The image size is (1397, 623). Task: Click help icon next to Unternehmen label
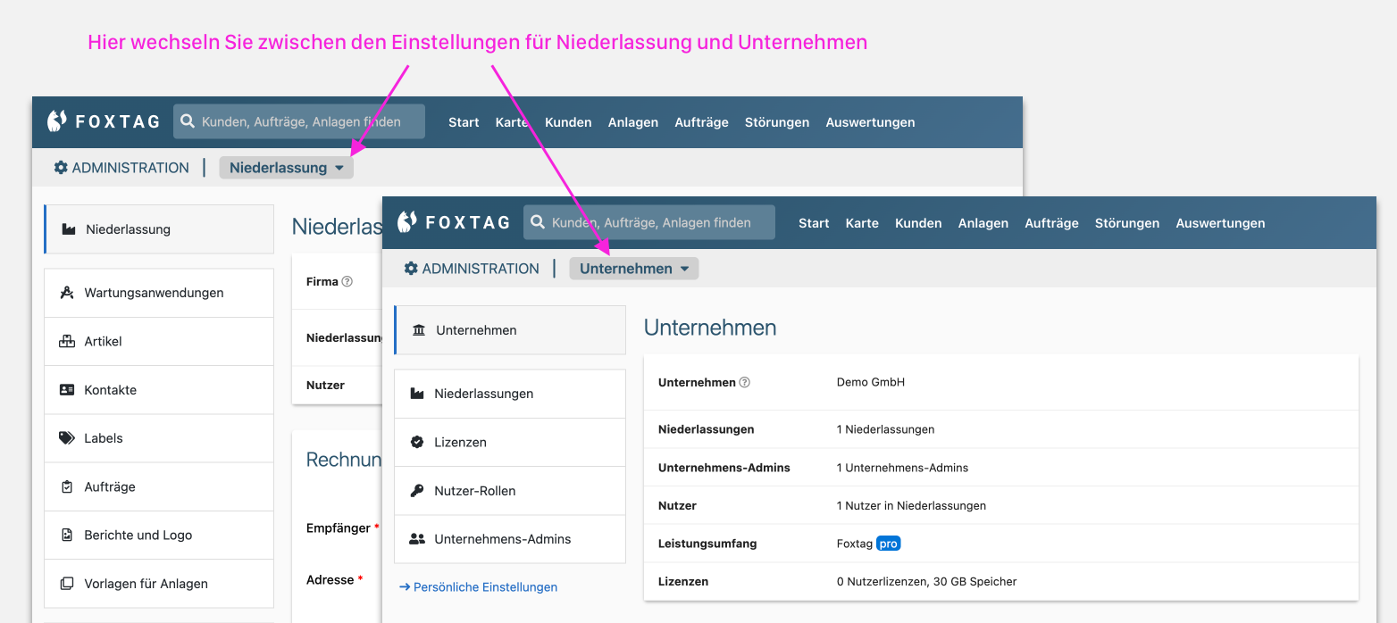[x=745, y=382]
